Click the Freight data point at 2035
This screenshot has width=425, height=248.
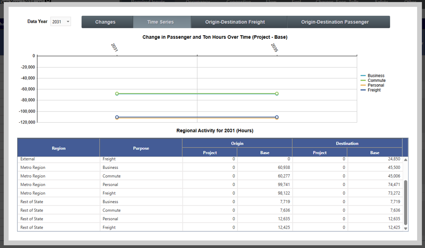tap(277, 117)
